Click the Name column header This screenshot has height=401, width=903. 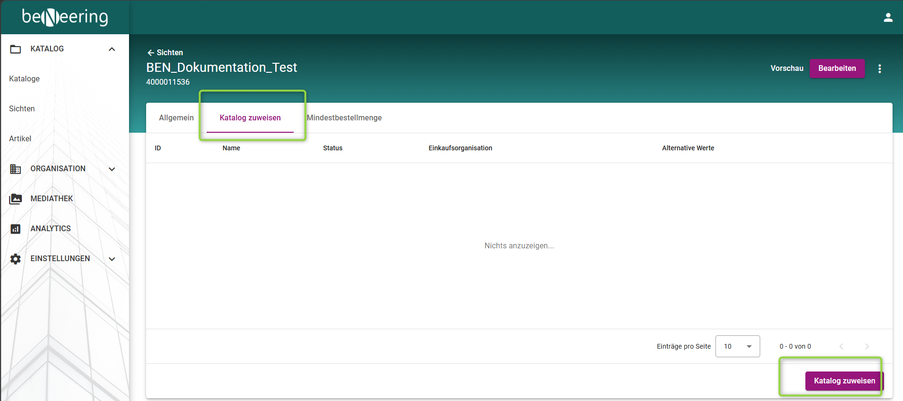click(231, 148)
